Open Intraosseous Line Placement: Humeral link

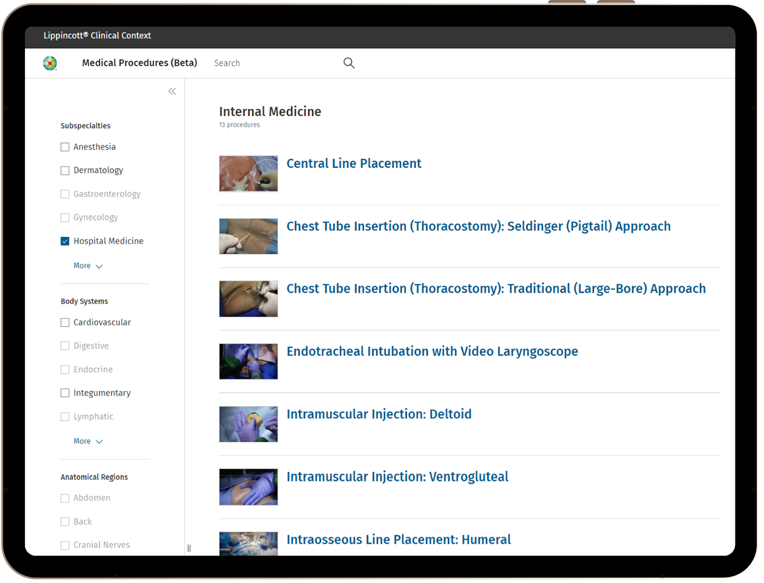click(399, 540)
